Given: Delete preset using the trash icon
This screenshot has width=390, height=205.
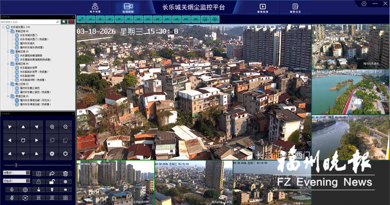Looking at the screenshot, I should tap(65, 173).
